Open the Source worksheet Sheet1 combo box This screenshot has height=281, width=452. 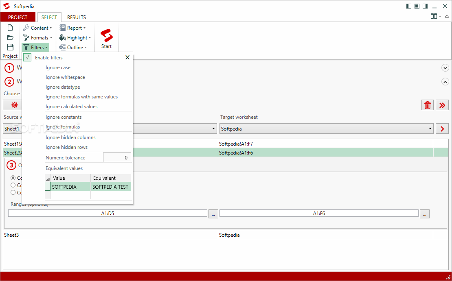coord(110,129)
